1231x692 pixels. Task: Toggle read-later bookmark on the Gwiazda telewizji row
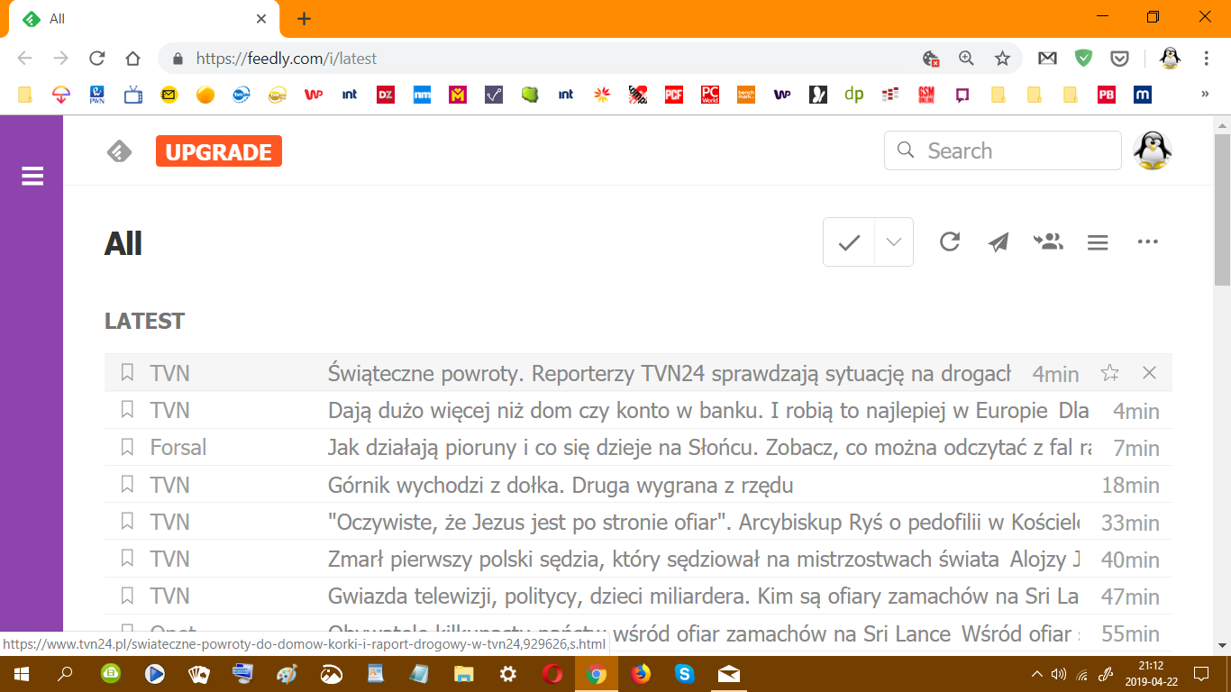pos(127,596)
